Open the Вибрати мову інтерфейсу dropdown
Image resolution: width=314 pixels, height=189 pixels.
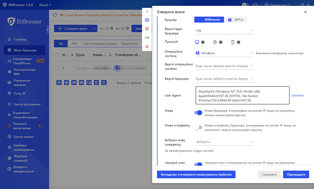(x=224, y=142)
